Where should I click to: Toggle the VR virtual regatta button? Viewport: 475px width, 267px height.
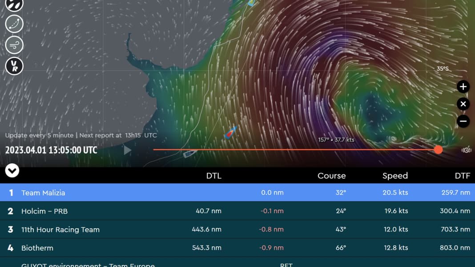click(14, 66)
